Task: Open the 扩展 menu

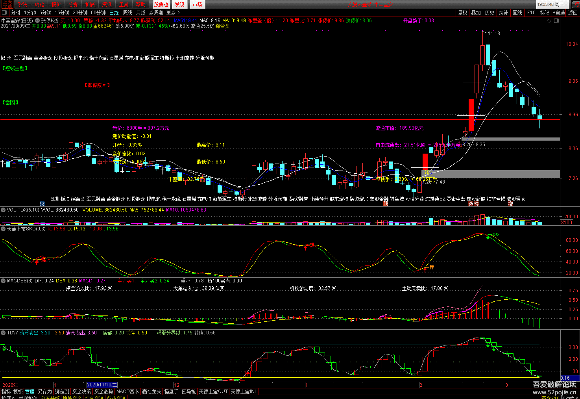Action: coord(90,4)
